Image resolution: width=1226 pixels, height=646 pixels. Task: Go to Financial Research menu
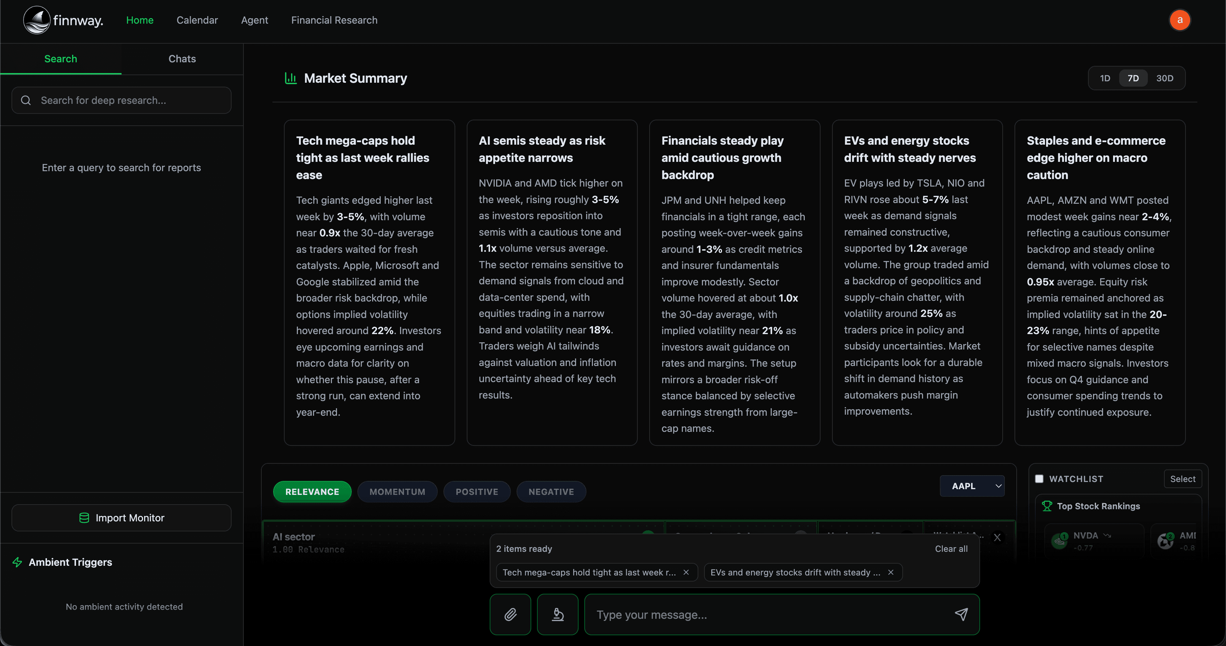pyautogui.click(x=334, y=20)
